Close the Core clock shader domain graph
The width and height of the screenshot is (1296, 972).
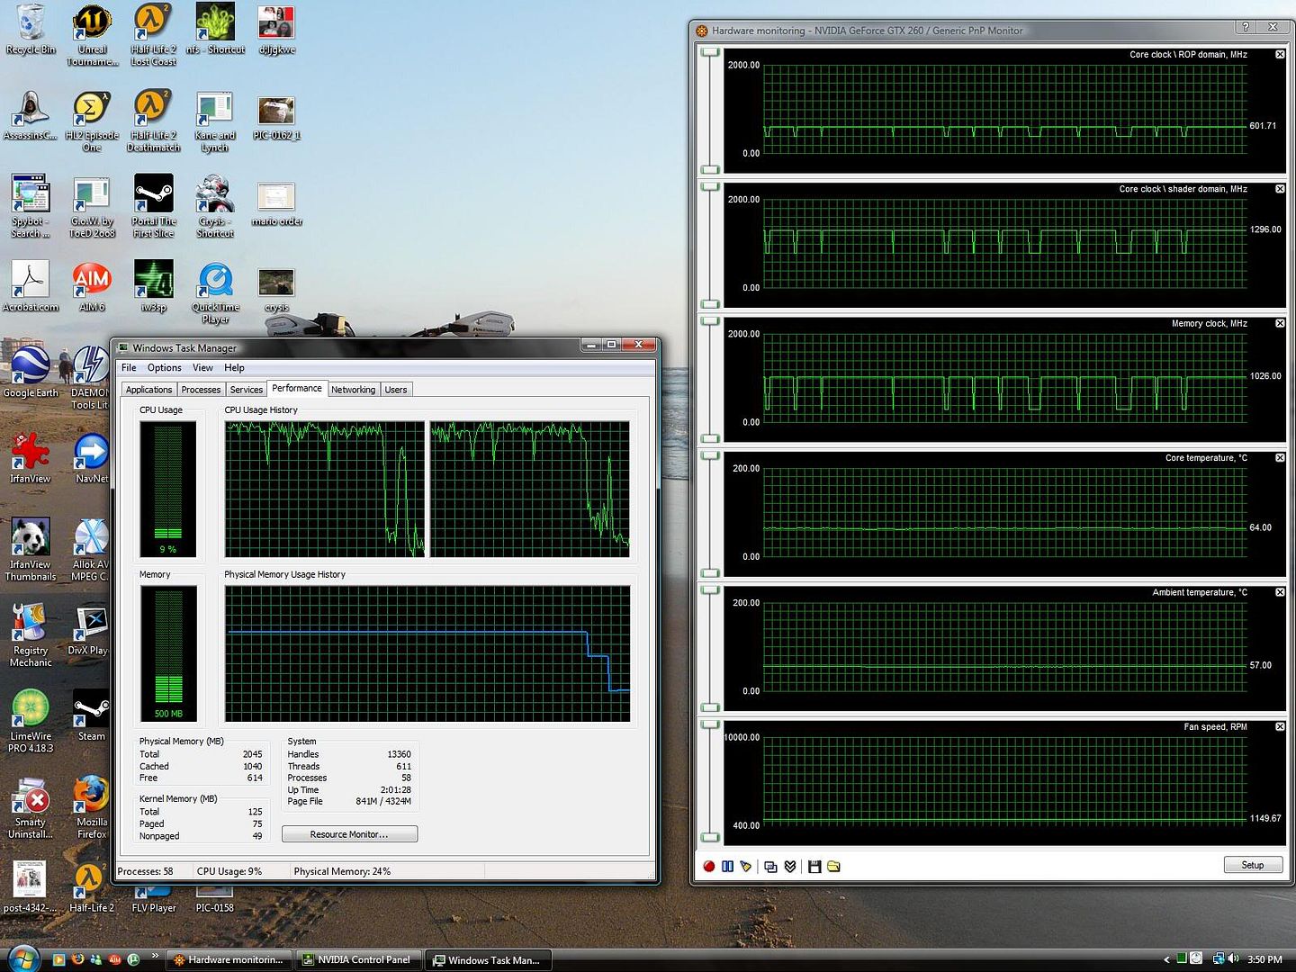pyautogui.click(x=1280, y=189)
